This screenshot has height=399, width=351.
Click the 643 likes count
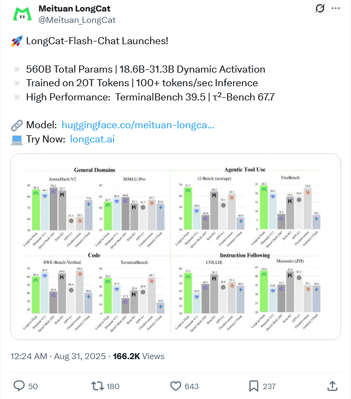pyautogui.click(x=192, y=386)
